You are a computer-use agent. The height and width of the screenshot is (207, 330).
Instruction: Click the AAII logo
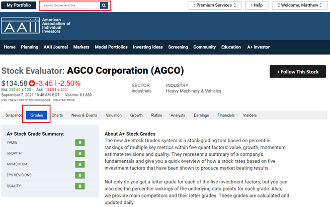pyautogui.click(x=20, y=26)
